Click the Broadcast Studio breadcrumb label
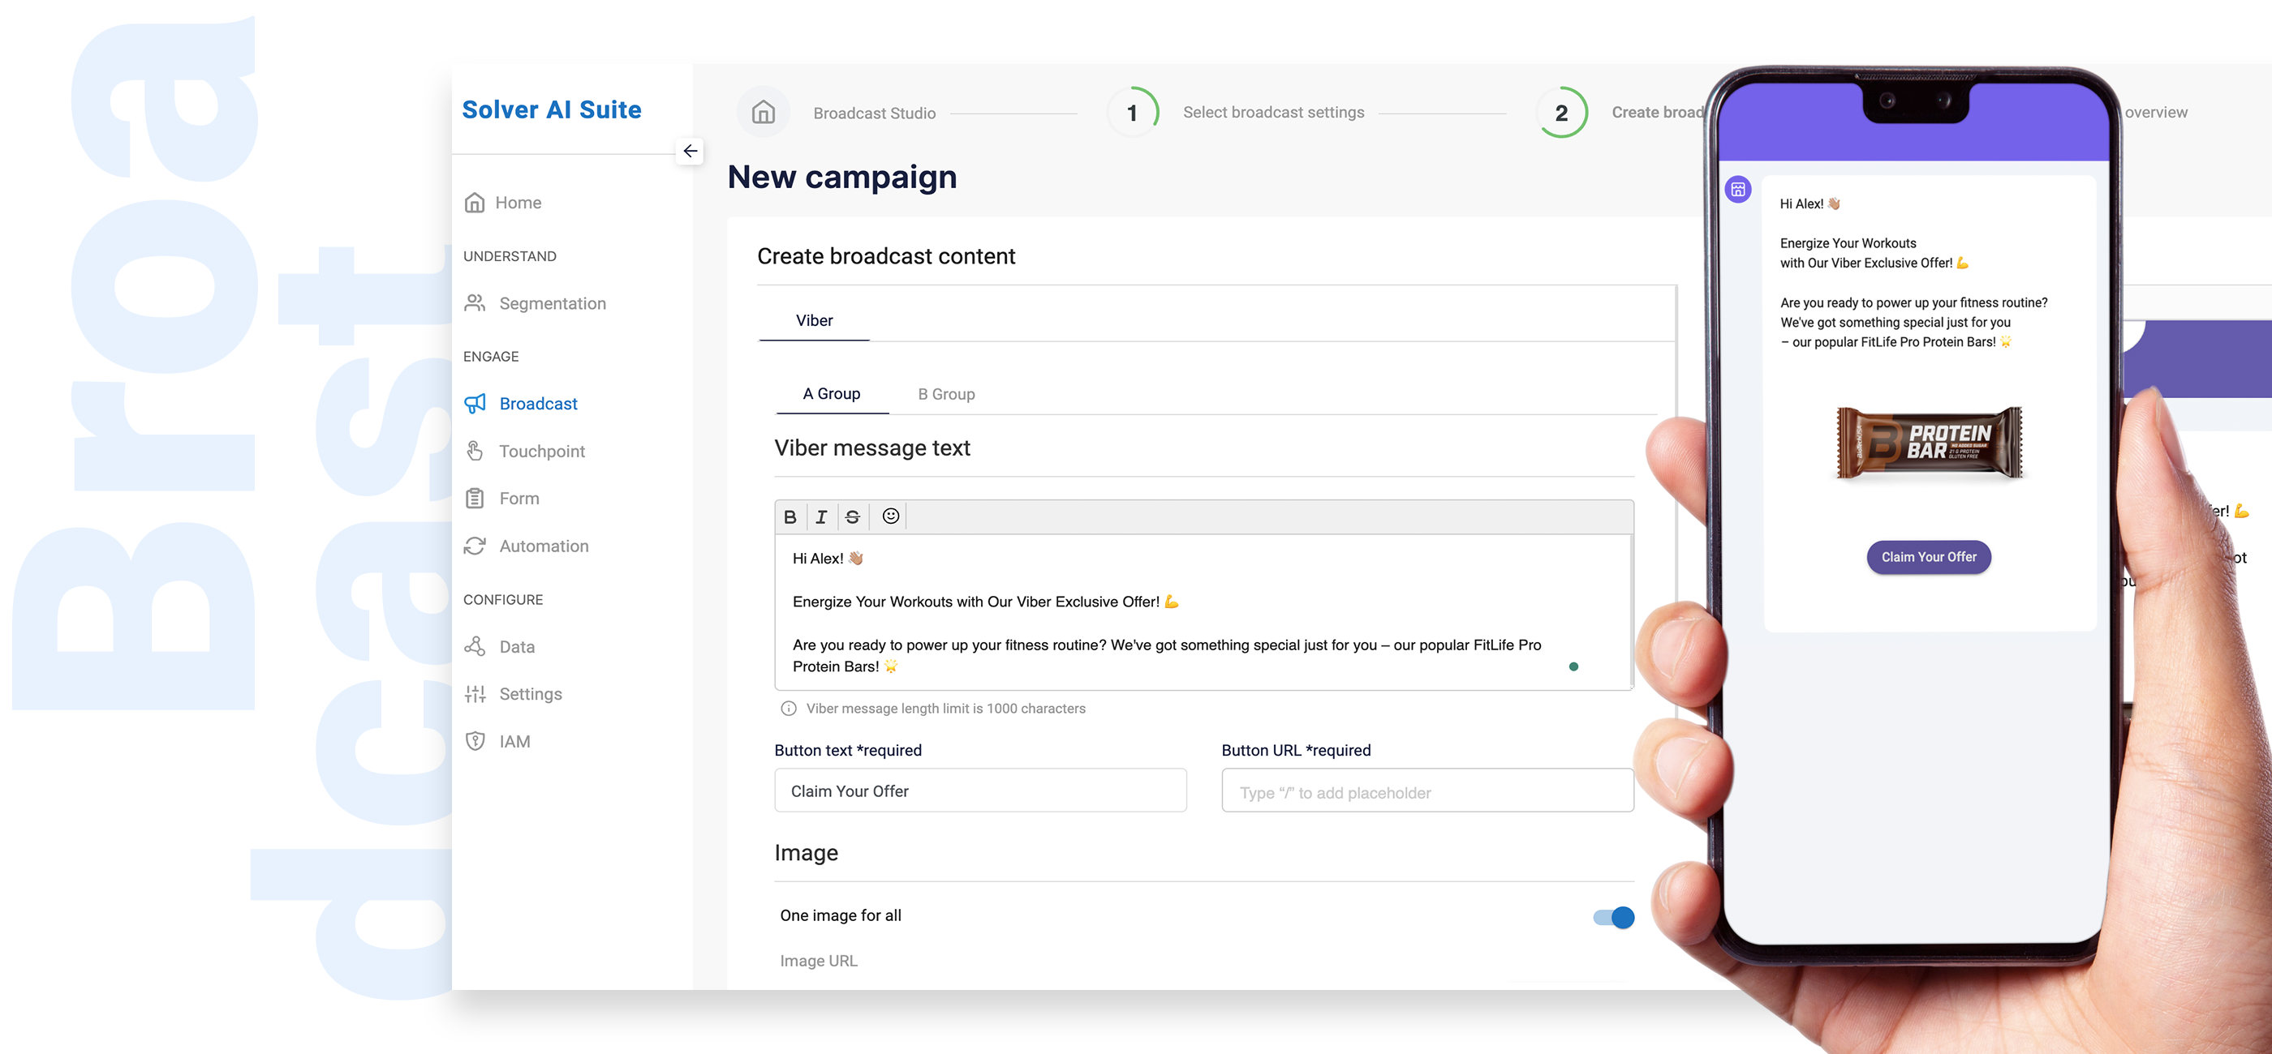 tap(874, 114)
